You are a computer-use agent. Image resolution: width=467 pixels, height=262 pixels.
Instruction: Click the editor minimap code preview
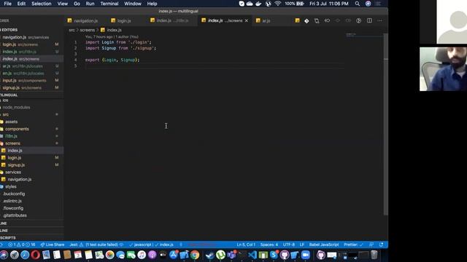point(351,35)
